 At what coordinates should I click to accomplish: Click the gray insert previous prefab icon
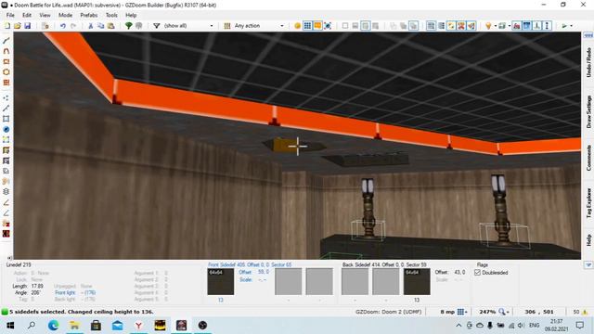139,26
